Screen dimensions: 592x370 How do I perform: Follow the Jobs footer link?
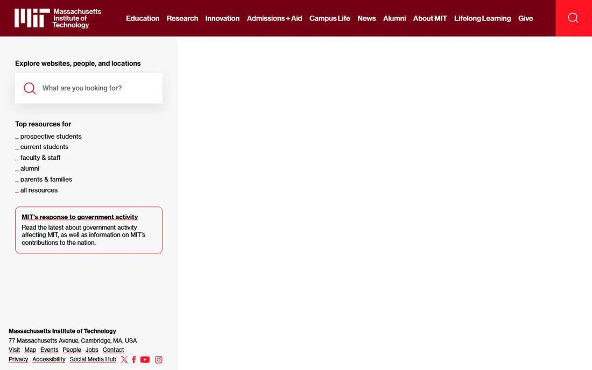tap(91, 350)
